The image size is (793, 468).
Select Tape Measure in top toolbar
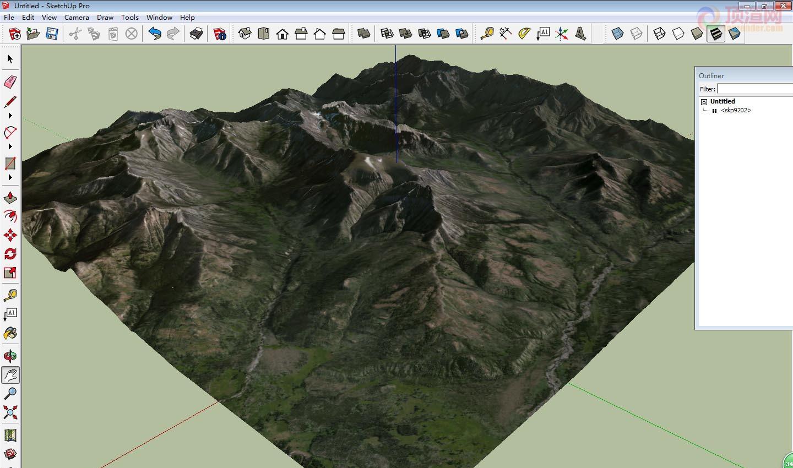point(487,34)
